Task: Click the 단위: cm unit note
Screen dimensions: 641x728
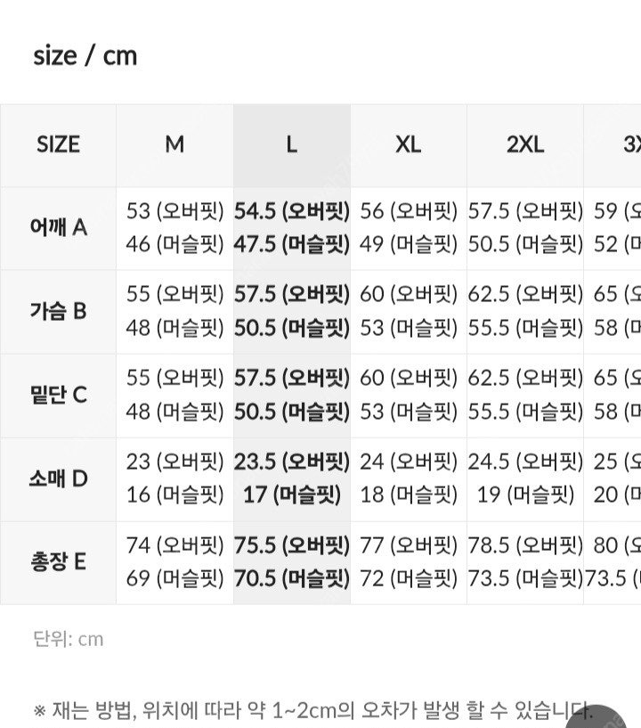Action: pyautogui.click(x=68, y=639)
